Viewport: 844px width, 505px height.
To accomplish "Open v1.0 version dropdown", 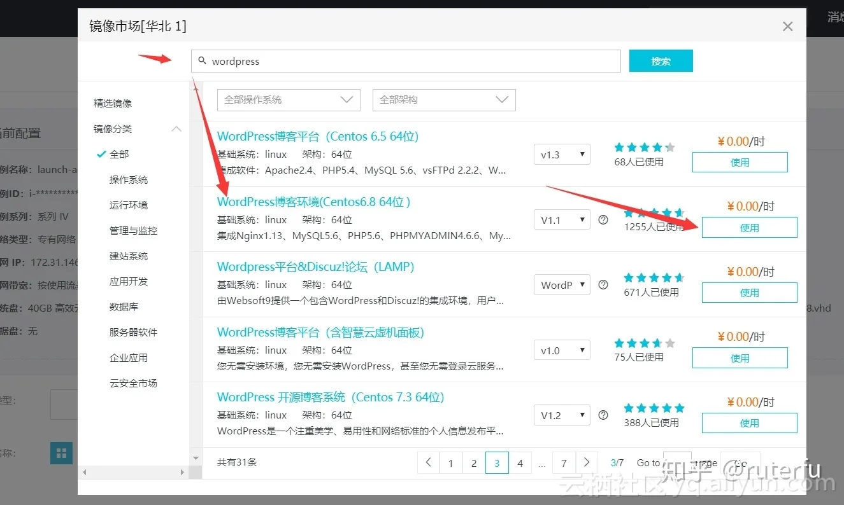I will click(562, 350).
